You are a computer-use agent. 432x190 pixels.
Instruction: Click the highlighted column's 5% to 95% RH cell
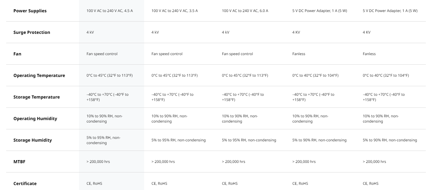click(104, 140)
